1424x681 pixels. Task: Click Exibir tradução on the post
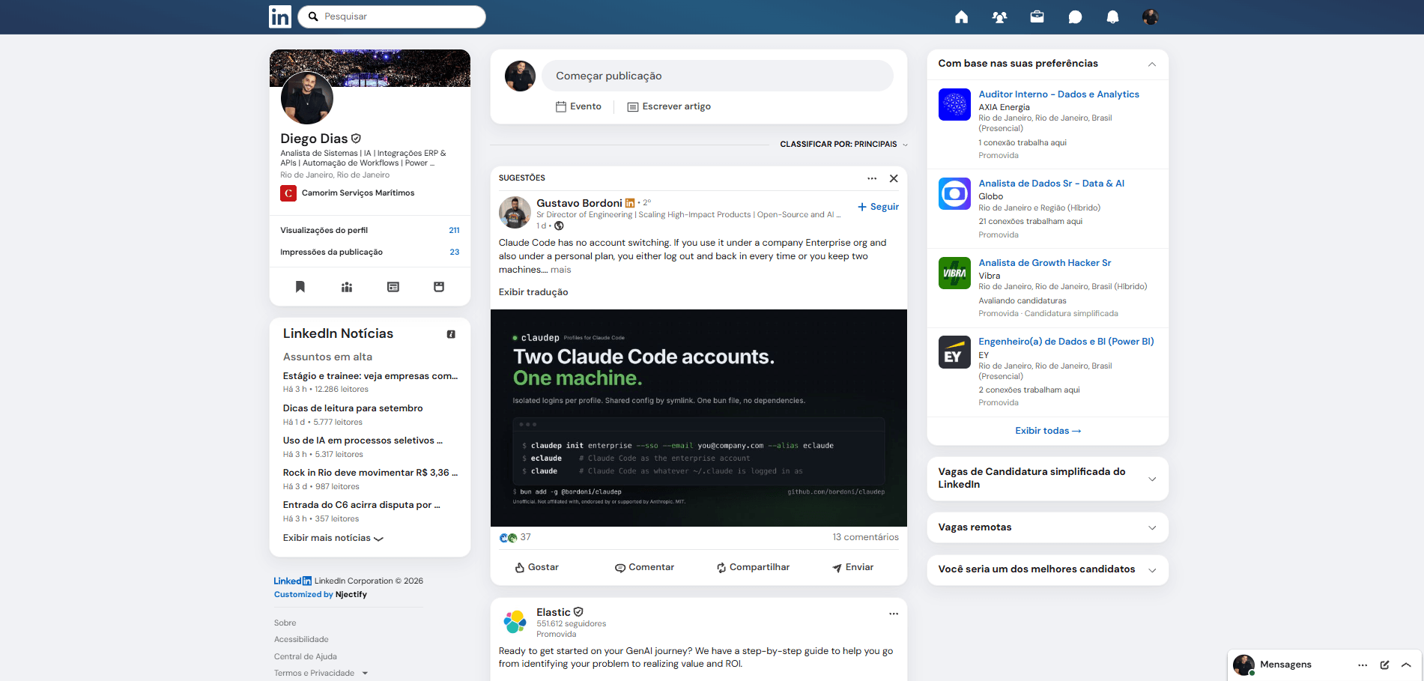[x=533, y=292]
